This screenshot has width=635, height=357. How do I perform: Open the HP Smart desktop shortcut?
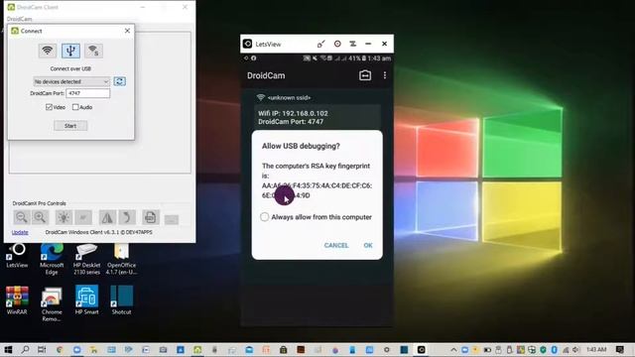[86, 300]
